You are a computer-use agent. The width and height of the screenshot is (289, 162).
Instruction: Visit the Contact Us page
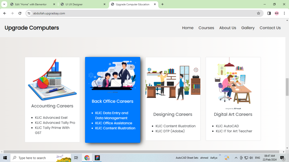pyautogui.click(x=270, y=28)
